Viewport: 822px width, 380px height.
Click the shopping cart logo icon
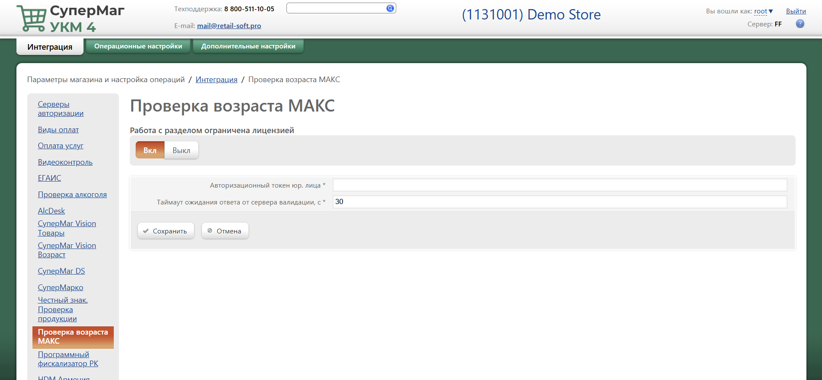pyautogui.click(x=32, y=19)
